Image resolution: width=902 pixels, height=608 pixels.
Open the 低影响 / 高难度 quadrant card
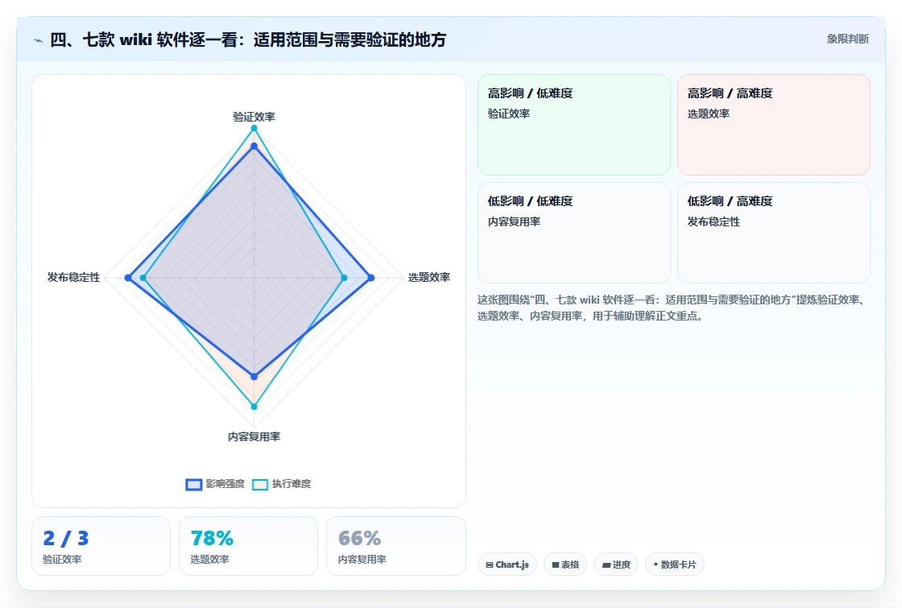click(774, 233)
